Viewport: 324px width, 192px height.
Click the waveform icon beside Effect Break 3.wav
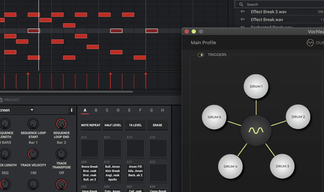click(243, 12)
